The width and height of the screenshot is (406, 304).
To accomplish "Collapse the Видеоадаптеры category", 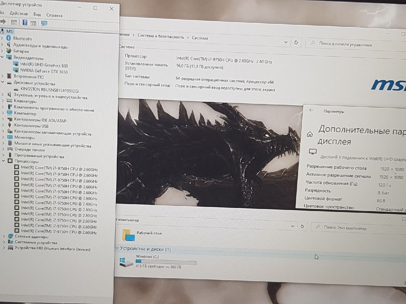I will point(2,57).
